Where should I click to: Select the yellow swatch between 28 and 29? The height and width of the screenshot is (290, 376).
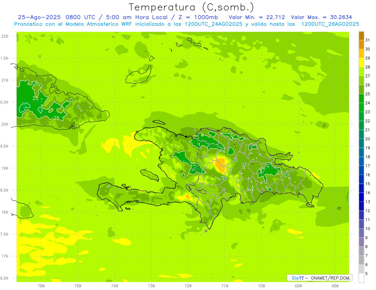click(x=361, y=63)
